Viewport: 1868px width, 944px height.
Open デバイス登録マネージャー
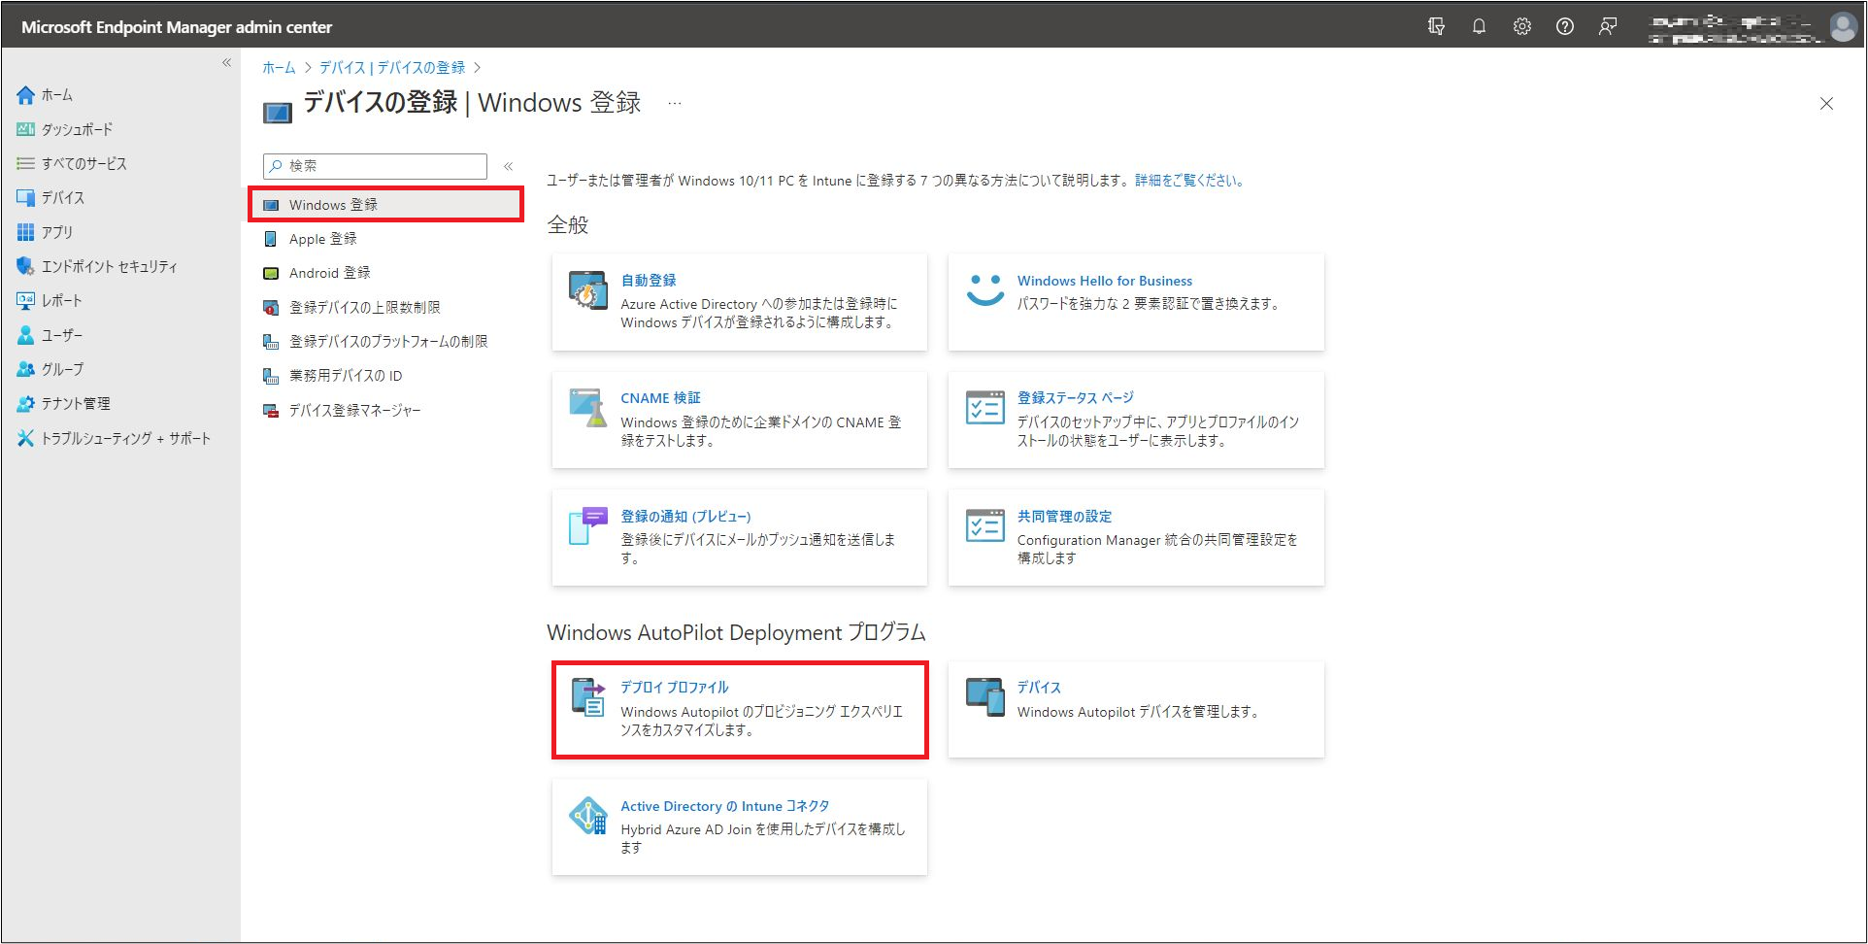click(x=354, y=411)
